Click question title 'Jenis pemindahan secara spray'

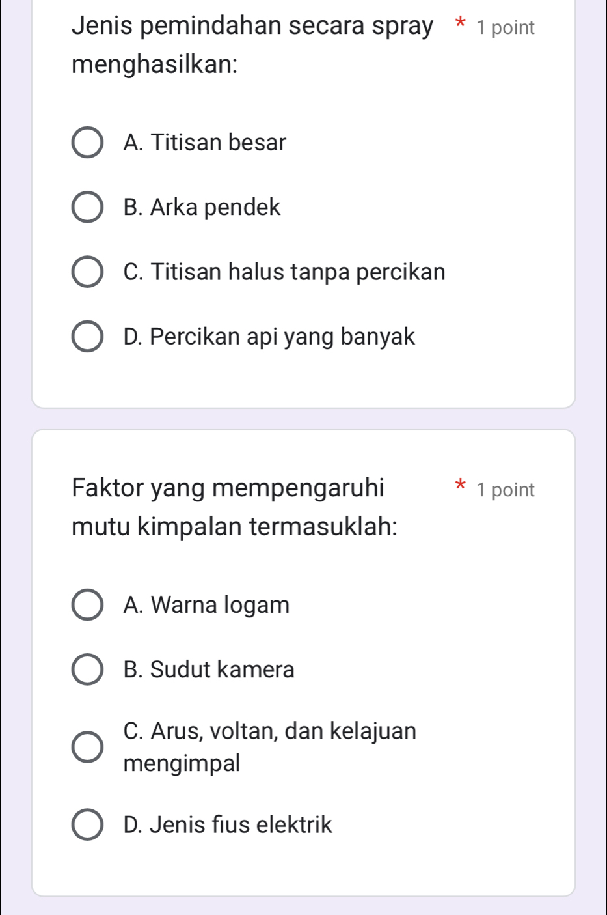(x=252, y=27)
